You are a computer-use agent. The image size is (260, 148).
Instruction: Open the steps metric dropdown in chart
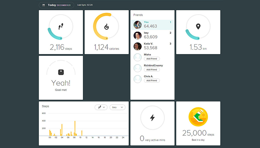click(101, 107)
